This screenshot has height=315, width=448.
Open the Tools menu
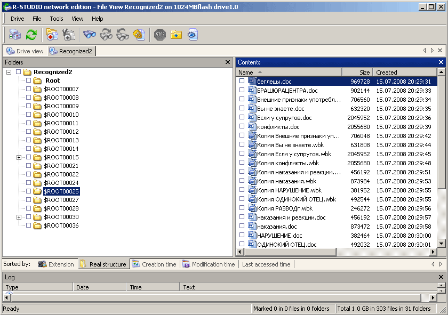click(x=57, y=19)
